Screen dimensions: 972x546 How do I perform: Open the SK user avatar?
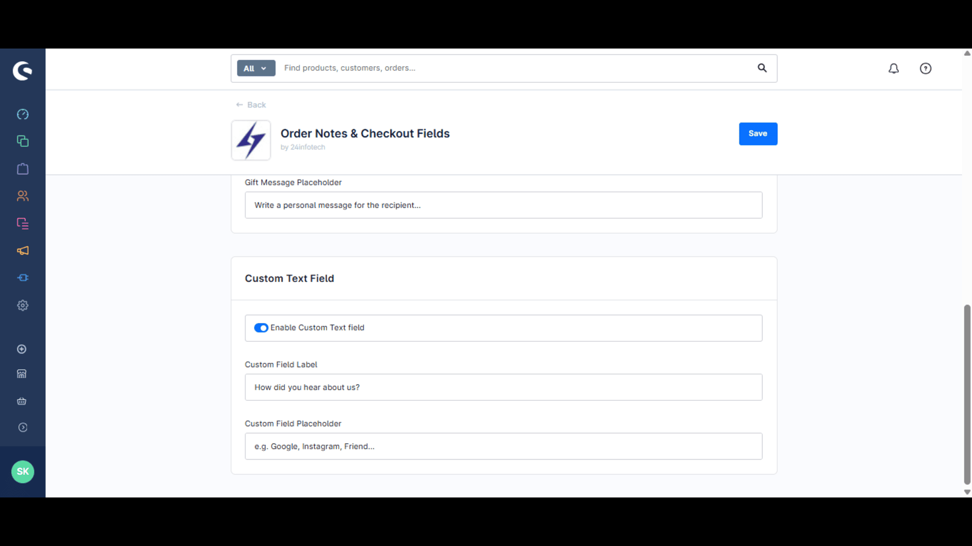(23, 472)
